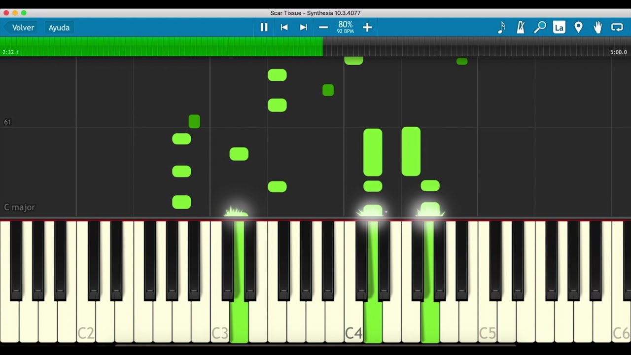631x355 pixels.
Task: Pause the song playback
Action: (x=264, y=28)
